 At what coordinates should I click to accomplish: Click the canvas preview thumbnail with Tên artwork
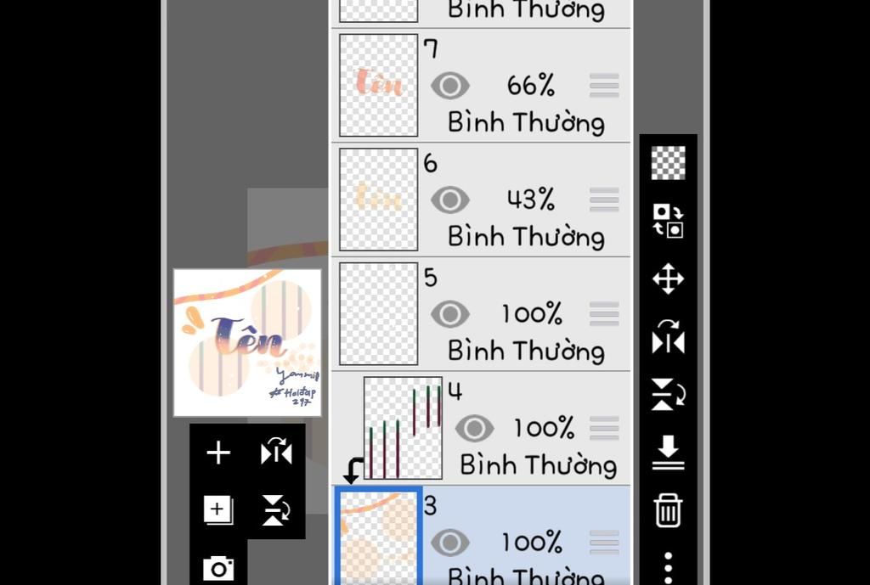[x=247, y=343]
